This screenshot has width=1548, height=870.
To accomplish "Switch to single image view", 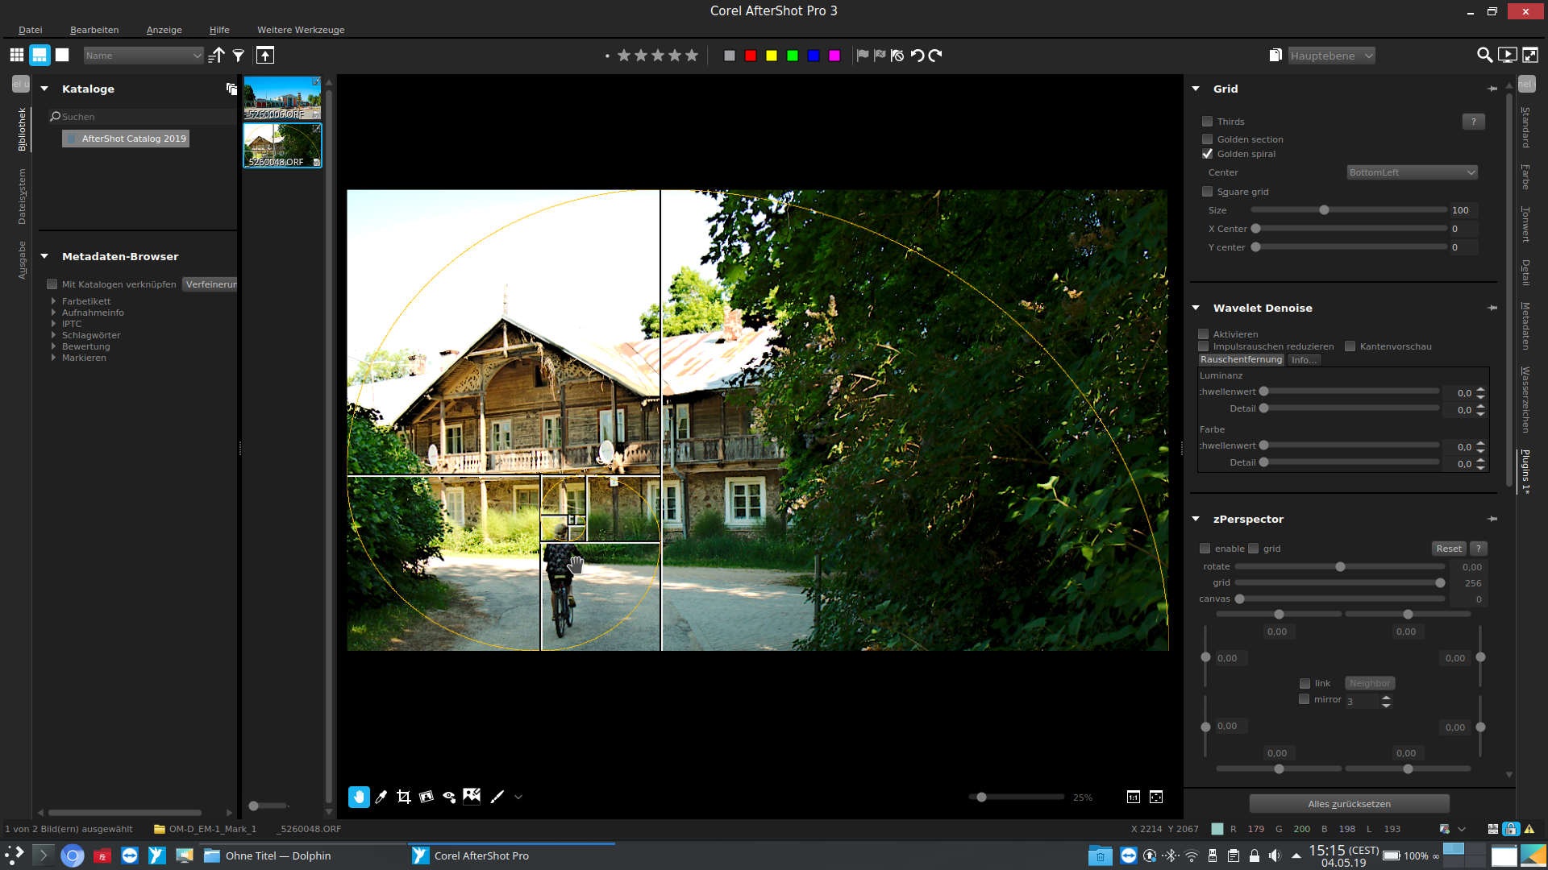I will click(x=62, y=55).
